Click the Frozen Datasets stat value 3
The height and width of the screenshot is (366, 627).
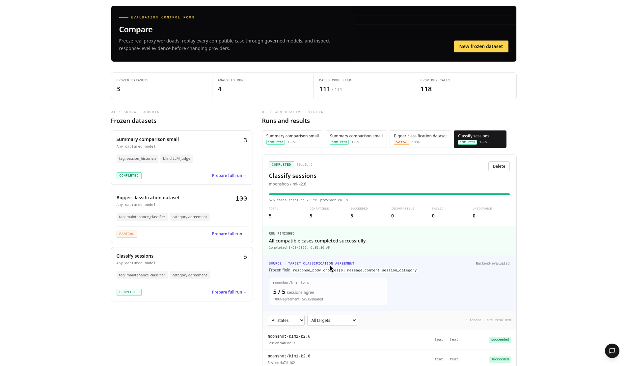point(118,89)
